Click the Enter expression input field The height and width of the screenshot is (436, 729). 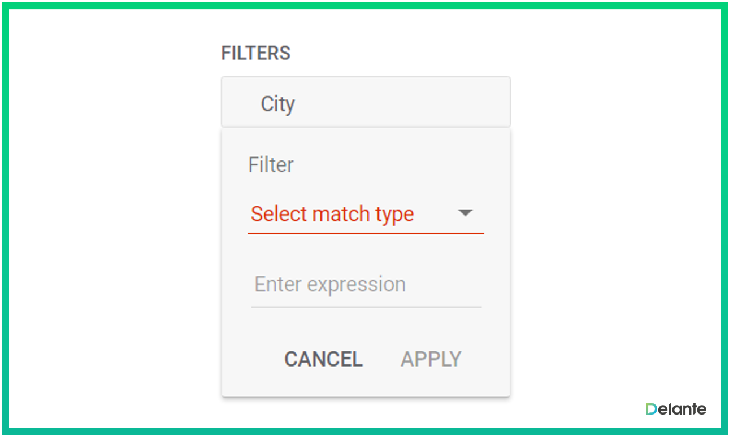pos(366,284)
